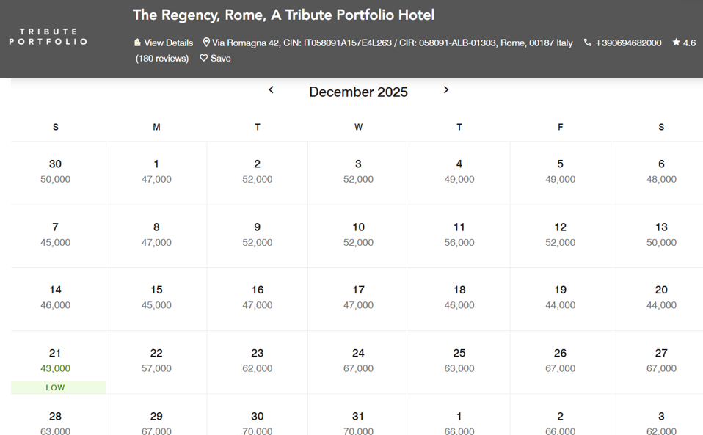
Task: Call hotel via +390694682000 link
Action: pyautogui.click(x=628, y=43)
